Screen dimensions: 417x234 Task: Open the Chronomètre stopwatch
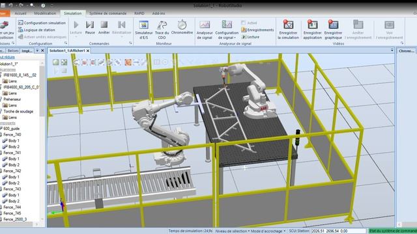(x=182, y=27)
